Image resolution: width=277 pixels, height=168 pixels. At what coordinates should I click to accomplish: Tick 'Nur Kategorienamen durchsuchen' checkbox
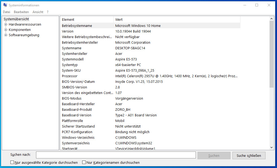pyautogui.click(x=84, y=162)
